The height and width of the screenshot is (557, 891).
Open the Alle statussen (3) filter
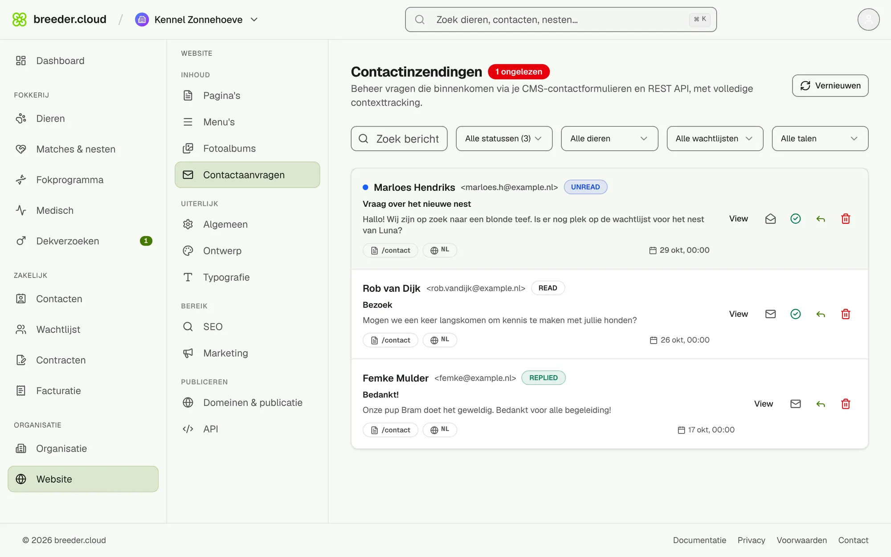pos(504,139)
